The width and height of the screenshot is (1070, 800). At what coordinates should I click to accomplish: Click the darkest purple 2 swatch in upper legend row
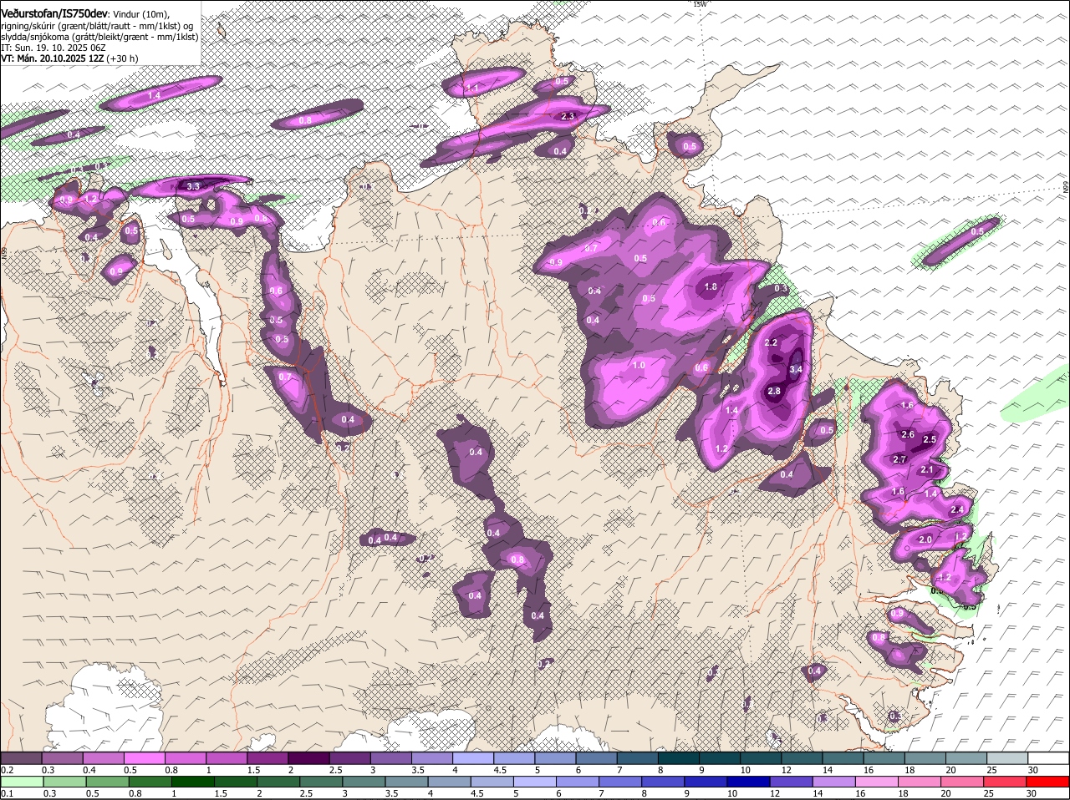tap(308, 757)
